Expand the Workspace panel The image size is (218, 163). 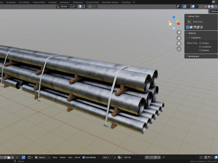(x=187, y=56)
